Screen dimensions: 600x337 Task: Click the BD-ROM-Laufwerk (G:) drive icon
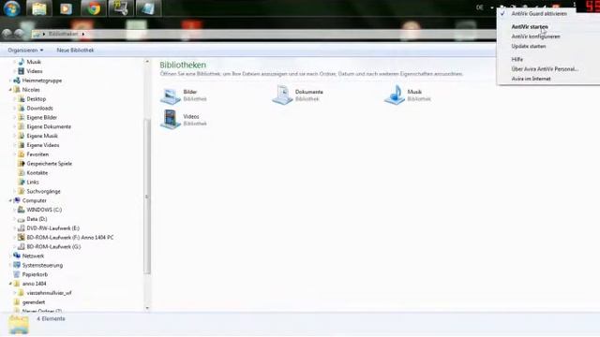coord(22,247)
